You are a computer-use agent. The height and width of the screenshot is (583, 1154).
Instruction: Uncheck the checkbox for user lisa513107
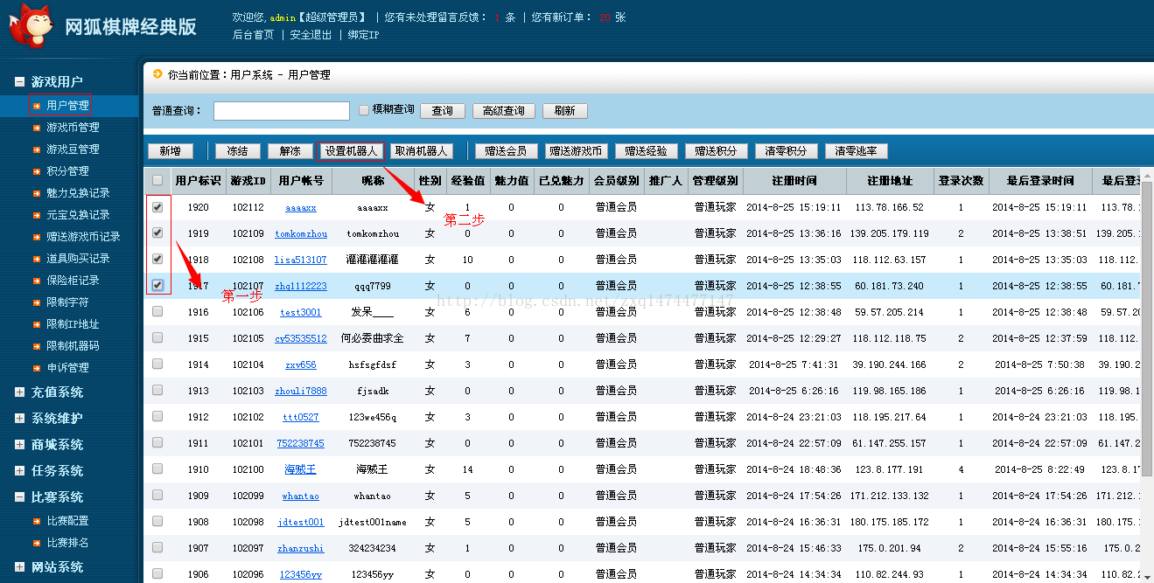(157, 259)
